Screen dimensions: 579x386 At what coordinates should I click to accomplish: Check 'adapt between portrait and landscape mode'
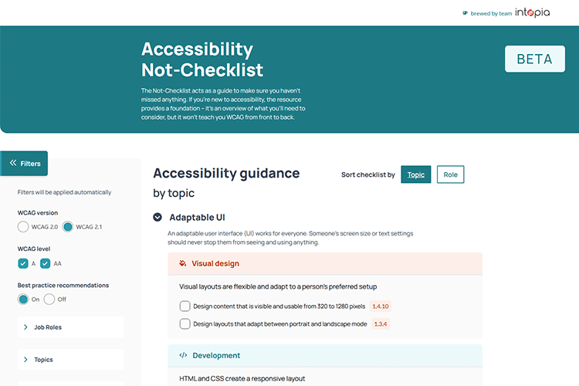pos(185,324)
